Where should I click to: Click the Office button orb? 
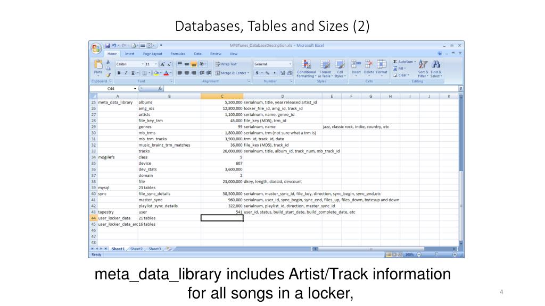[x=96, y=48]
